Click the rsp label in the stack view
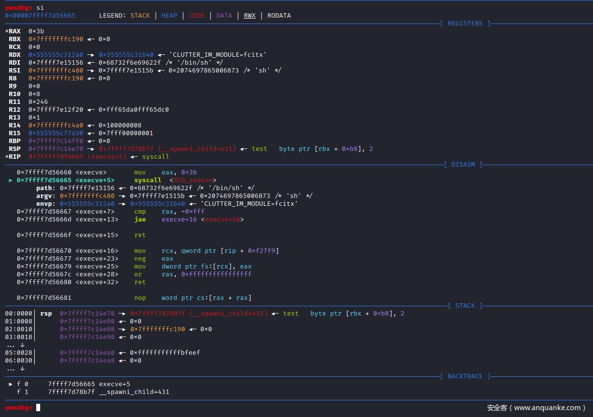Image resolution: width=593 pixels, height=417 pixels. point(46,314)
